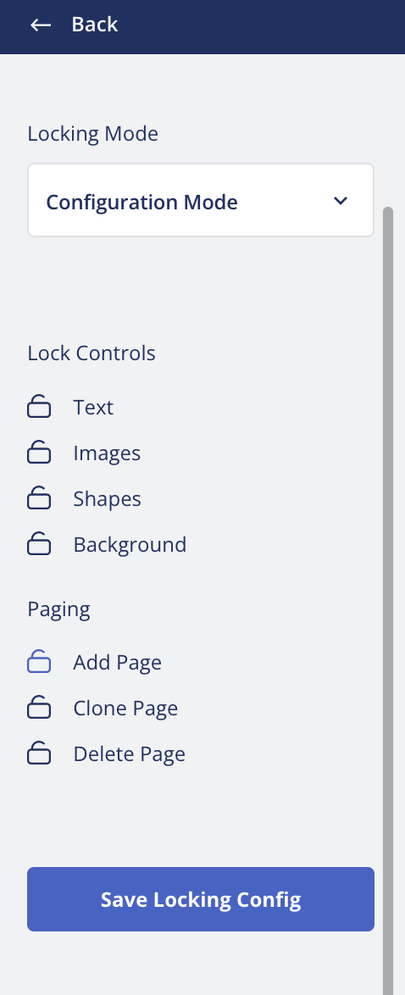Toggle the Clone Page lock icon
Screen dimensions: 405x995
click(39, 708)
